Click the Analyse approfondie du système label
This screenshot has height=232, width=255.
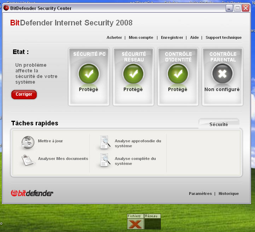point(138,143)
